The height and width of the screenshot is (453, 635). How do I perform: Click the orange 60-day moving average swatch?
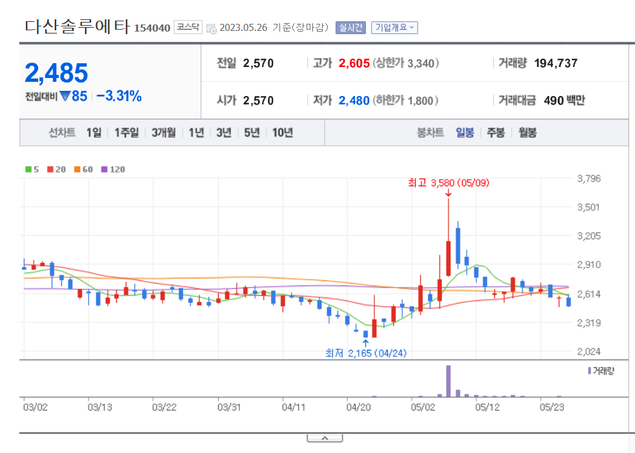[77, 169]
